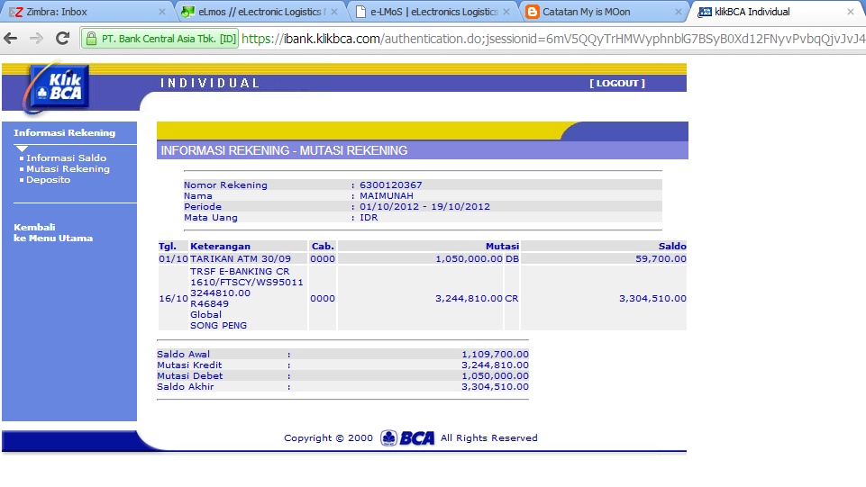Click account number 6300120367
This screenshot has height=487, width=866.
click(390, 185)
